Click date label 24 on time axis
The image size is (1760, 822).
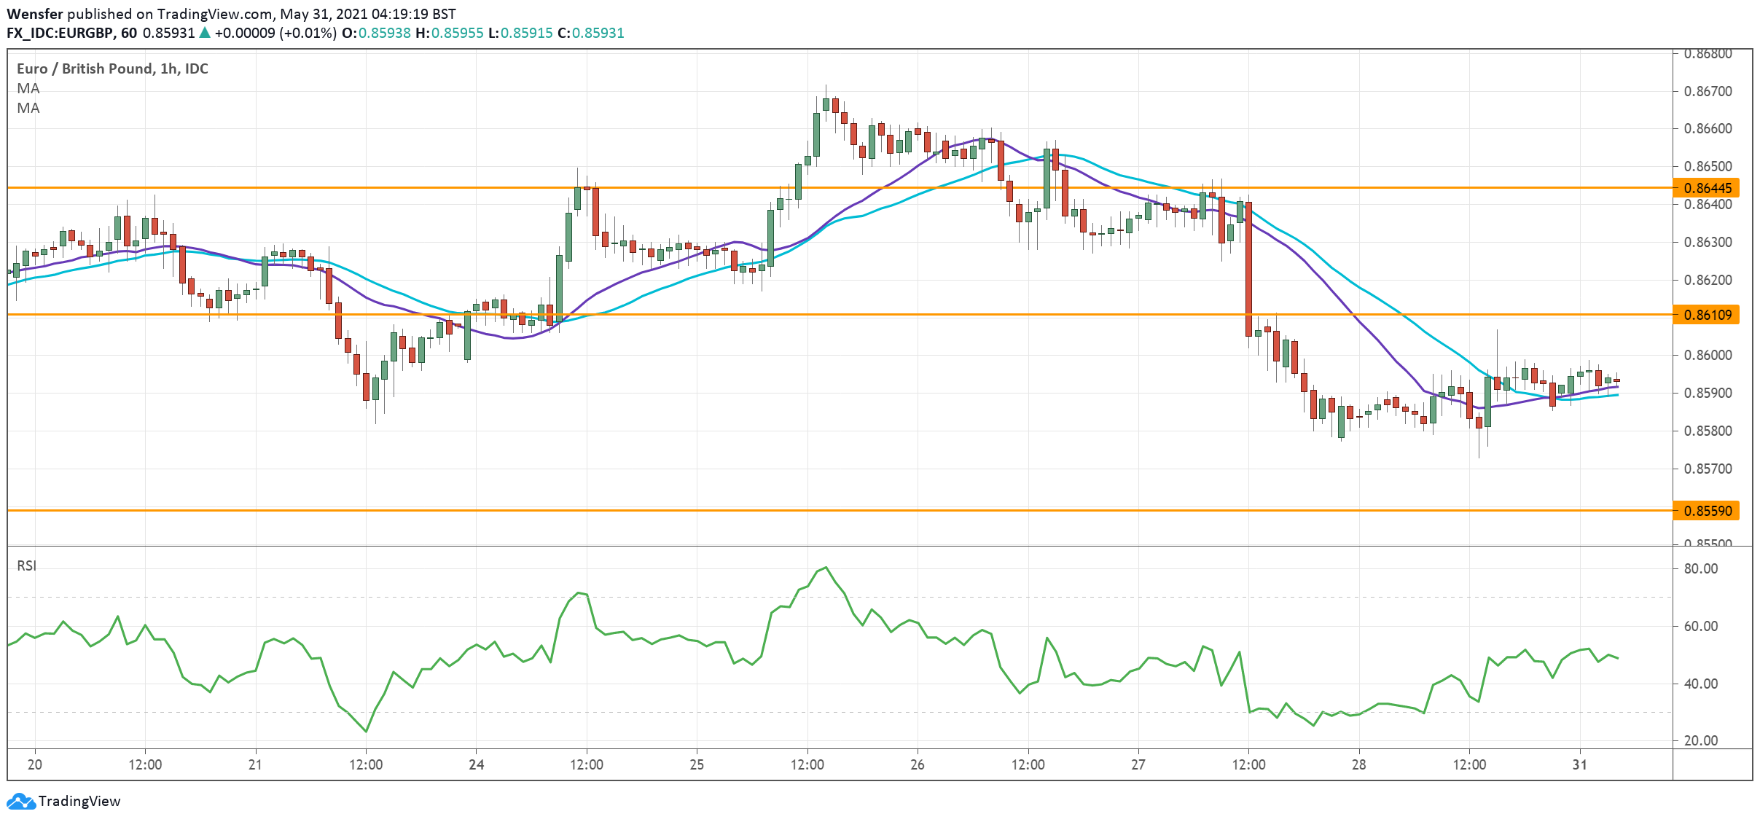point(476,764)
